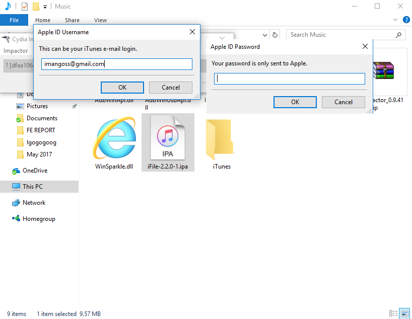Click the iTunes folder name label
This screenshot has height=319, width=412.
222,167
